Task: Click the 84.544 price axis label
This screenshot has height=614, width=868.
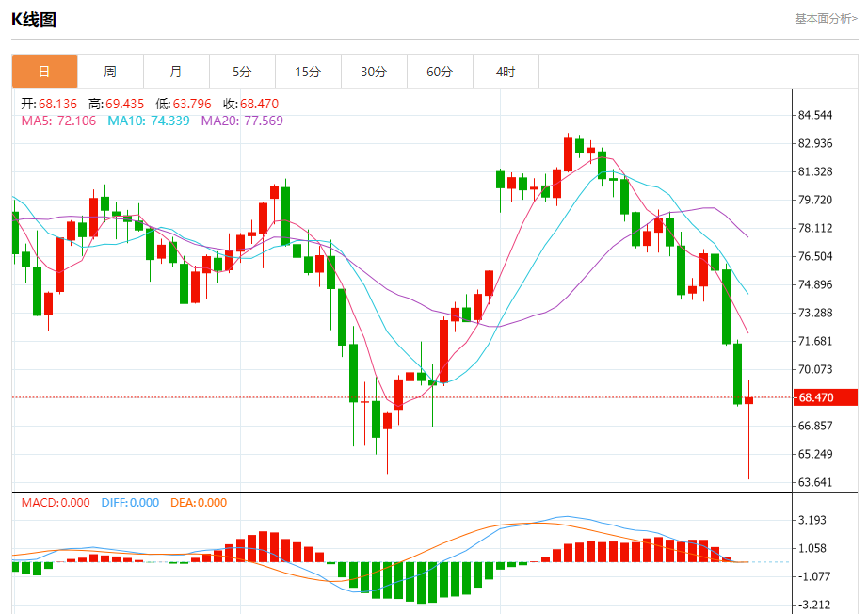Action: [815, 115]
